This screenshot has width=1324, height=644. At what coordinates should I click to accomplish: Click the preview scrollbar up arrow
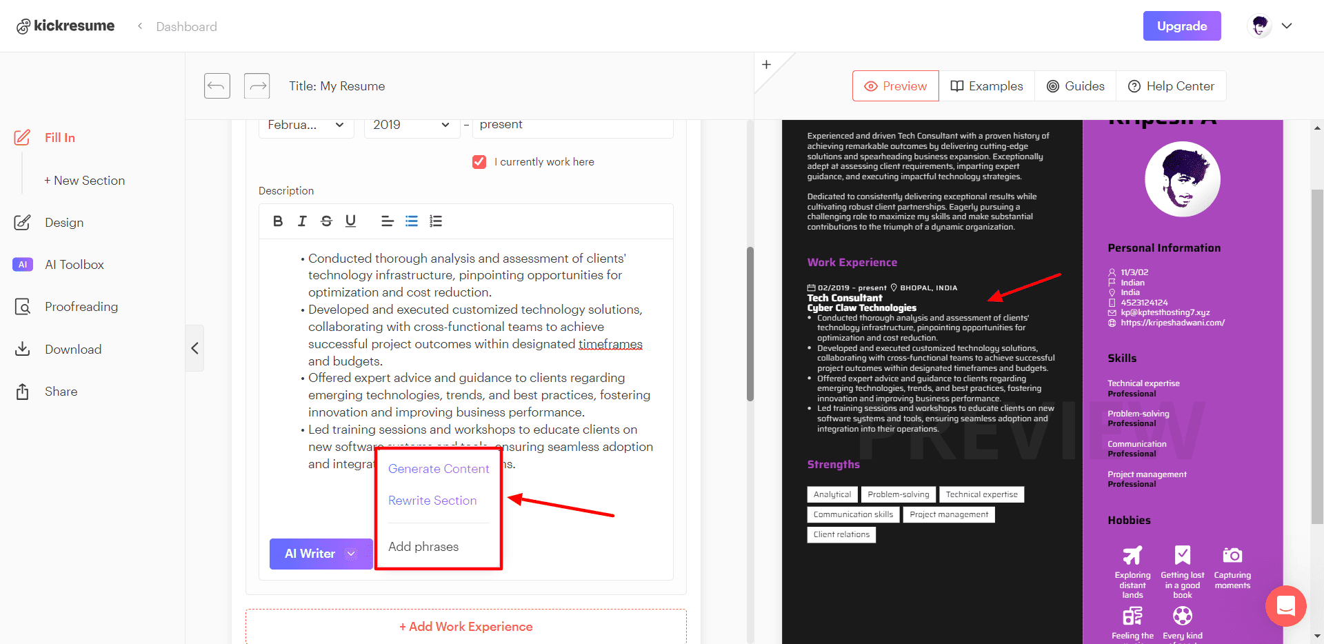point(1317,128)
